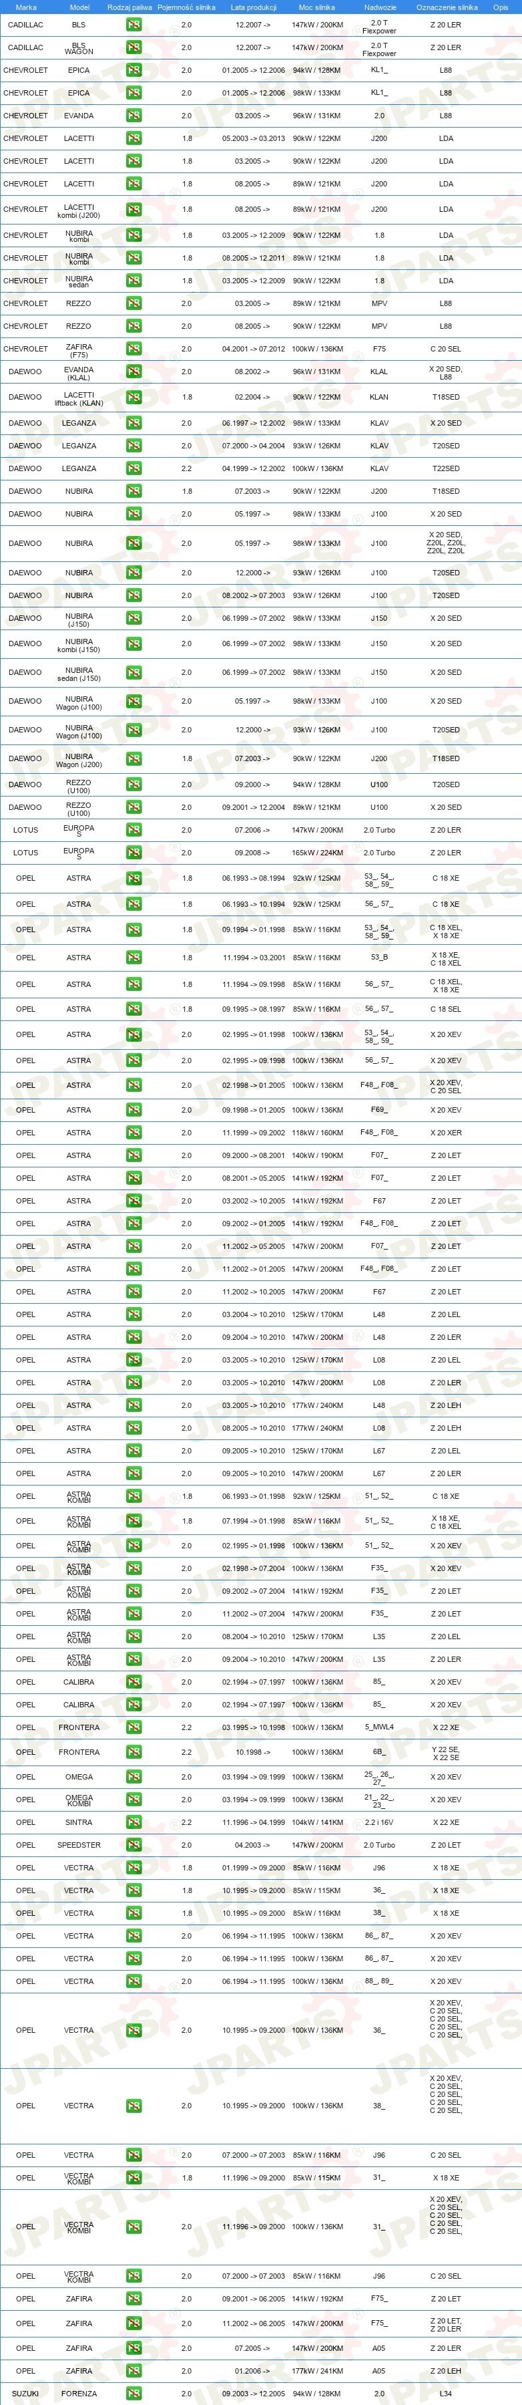Select the '11.1996 -> 04.1999' production years cell
The height and width of the screenshot is (2405, 522).
254,1822
